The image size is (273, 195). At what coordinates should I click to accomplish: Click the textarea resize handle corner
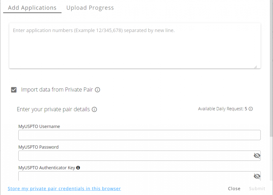point(255,67)
